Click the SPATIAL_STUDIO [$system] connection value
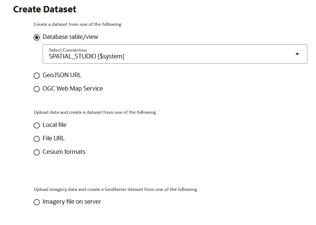This screenshot has width=316, height=225. 86,56
